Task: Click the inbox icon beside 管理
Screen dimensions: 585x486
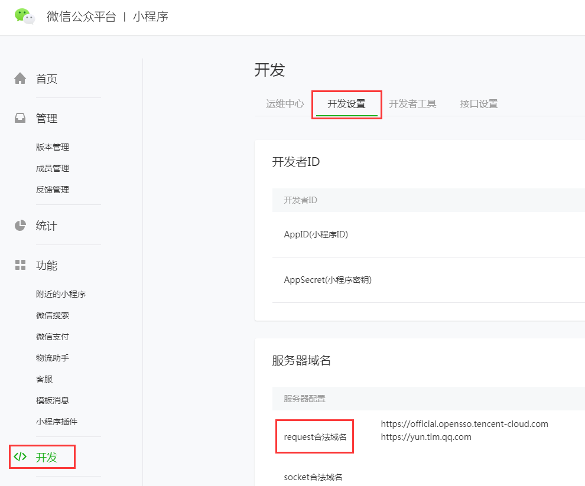Action: click(x=21, y=118)
